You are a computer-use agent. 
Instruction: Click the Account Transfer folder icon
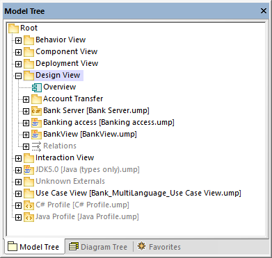click(37, 99)
